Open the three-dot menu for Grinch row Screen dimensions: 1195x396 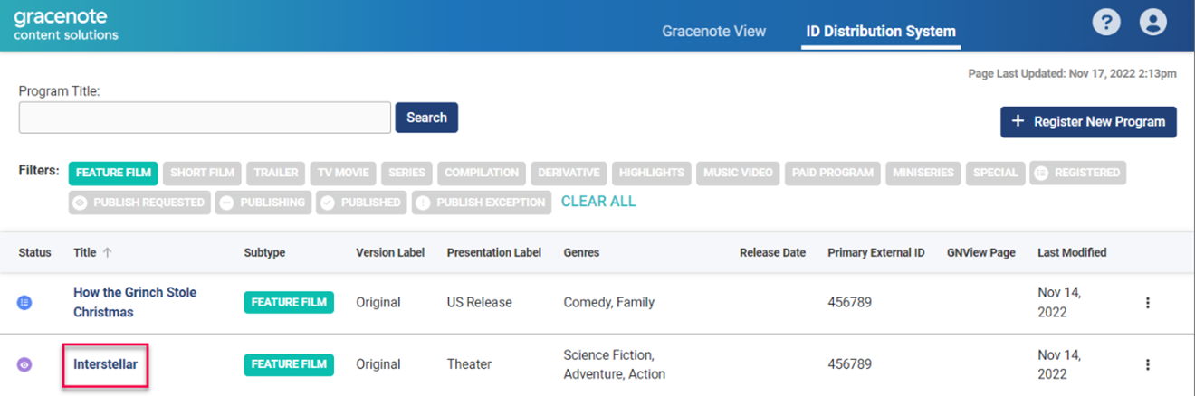1147,303
